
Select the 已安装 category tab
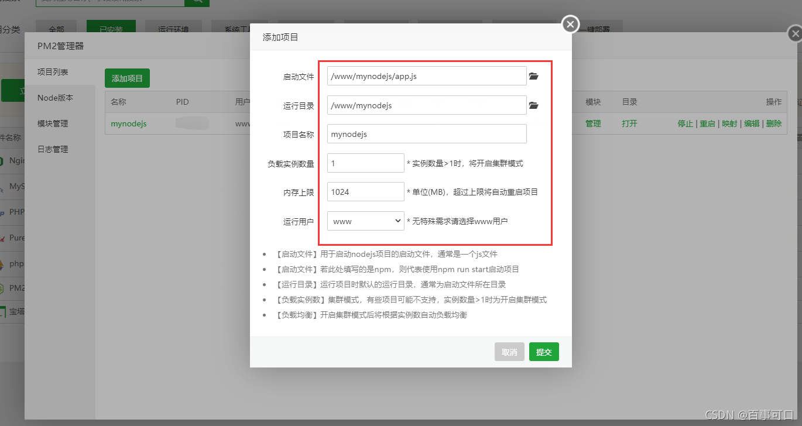point(111,28)
